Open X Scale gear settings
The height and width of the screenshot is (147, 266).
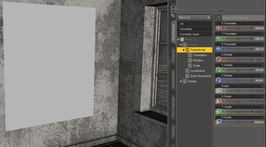click(x=263, y=96)
